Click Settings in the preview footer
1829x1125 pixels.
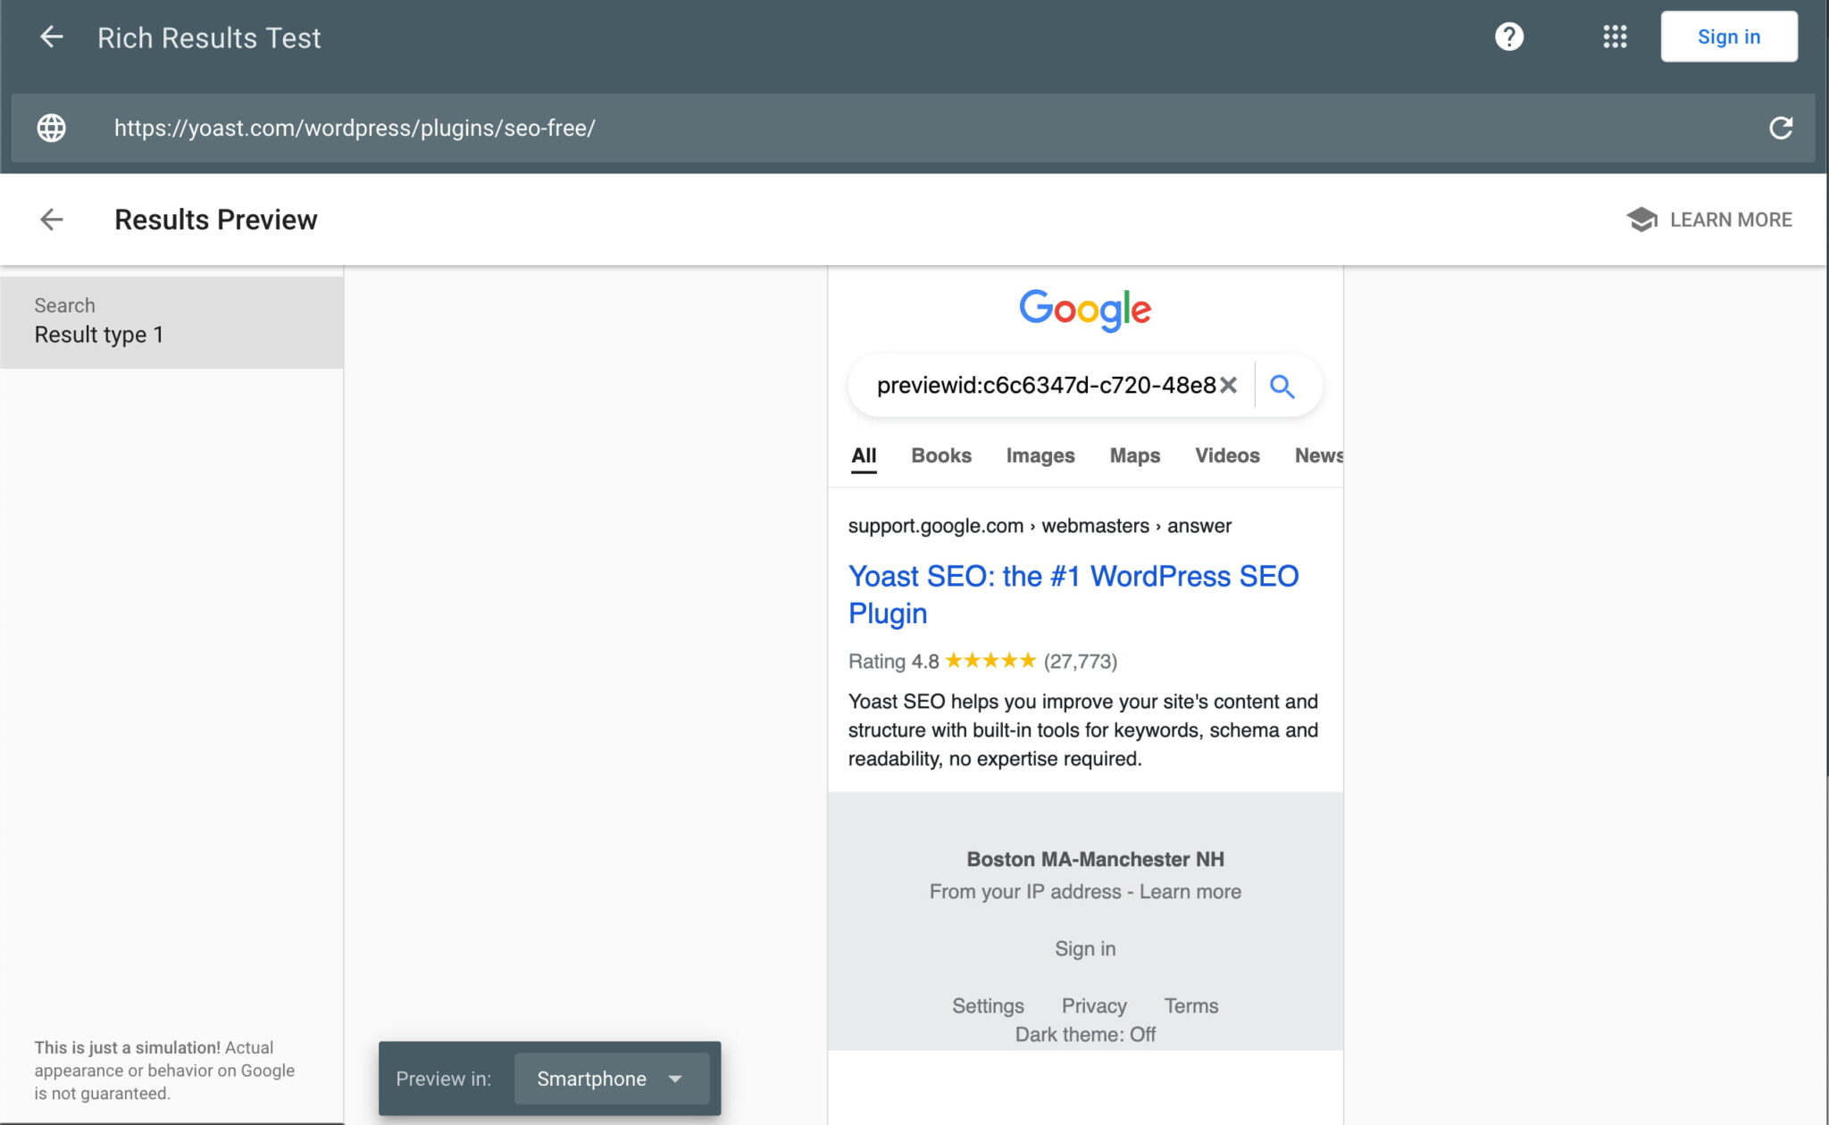click(x=987, y=1005)
